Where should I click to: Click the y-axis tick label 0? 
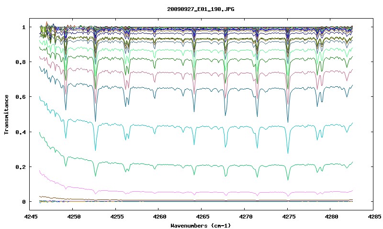24,202
